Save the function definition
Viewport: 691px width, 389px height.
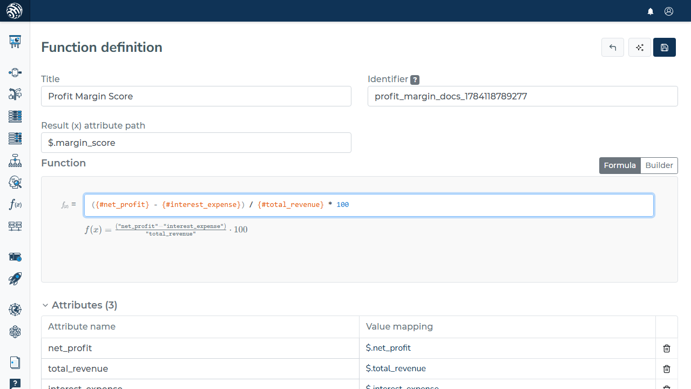point(665,48)
